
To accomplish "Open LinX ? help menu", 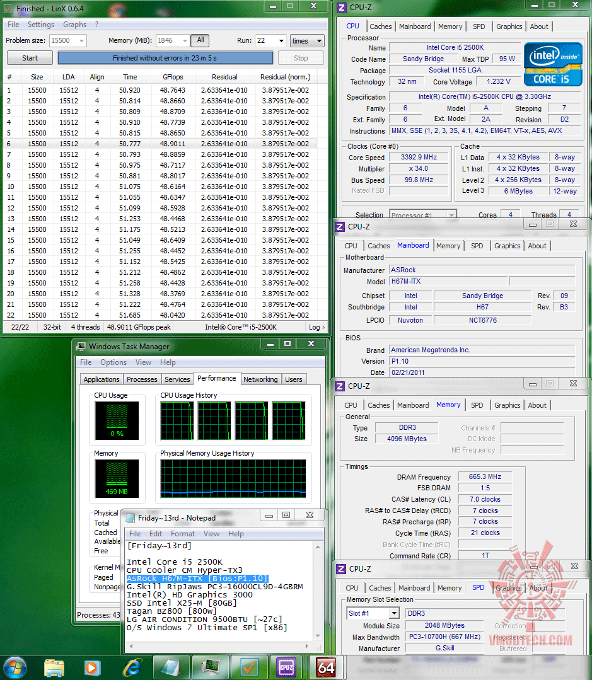I will point(96,25).
